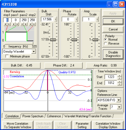Open the Average Traces dropdown
Image resolution: width=126 pixels, height=130 pixels.
tap(119, 107)
